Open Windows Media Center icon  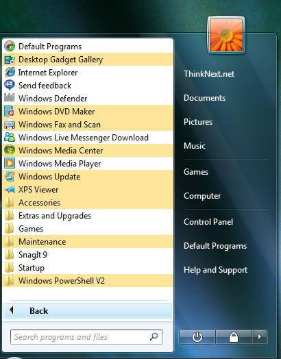pyautogui.click(x=10, y=151)
